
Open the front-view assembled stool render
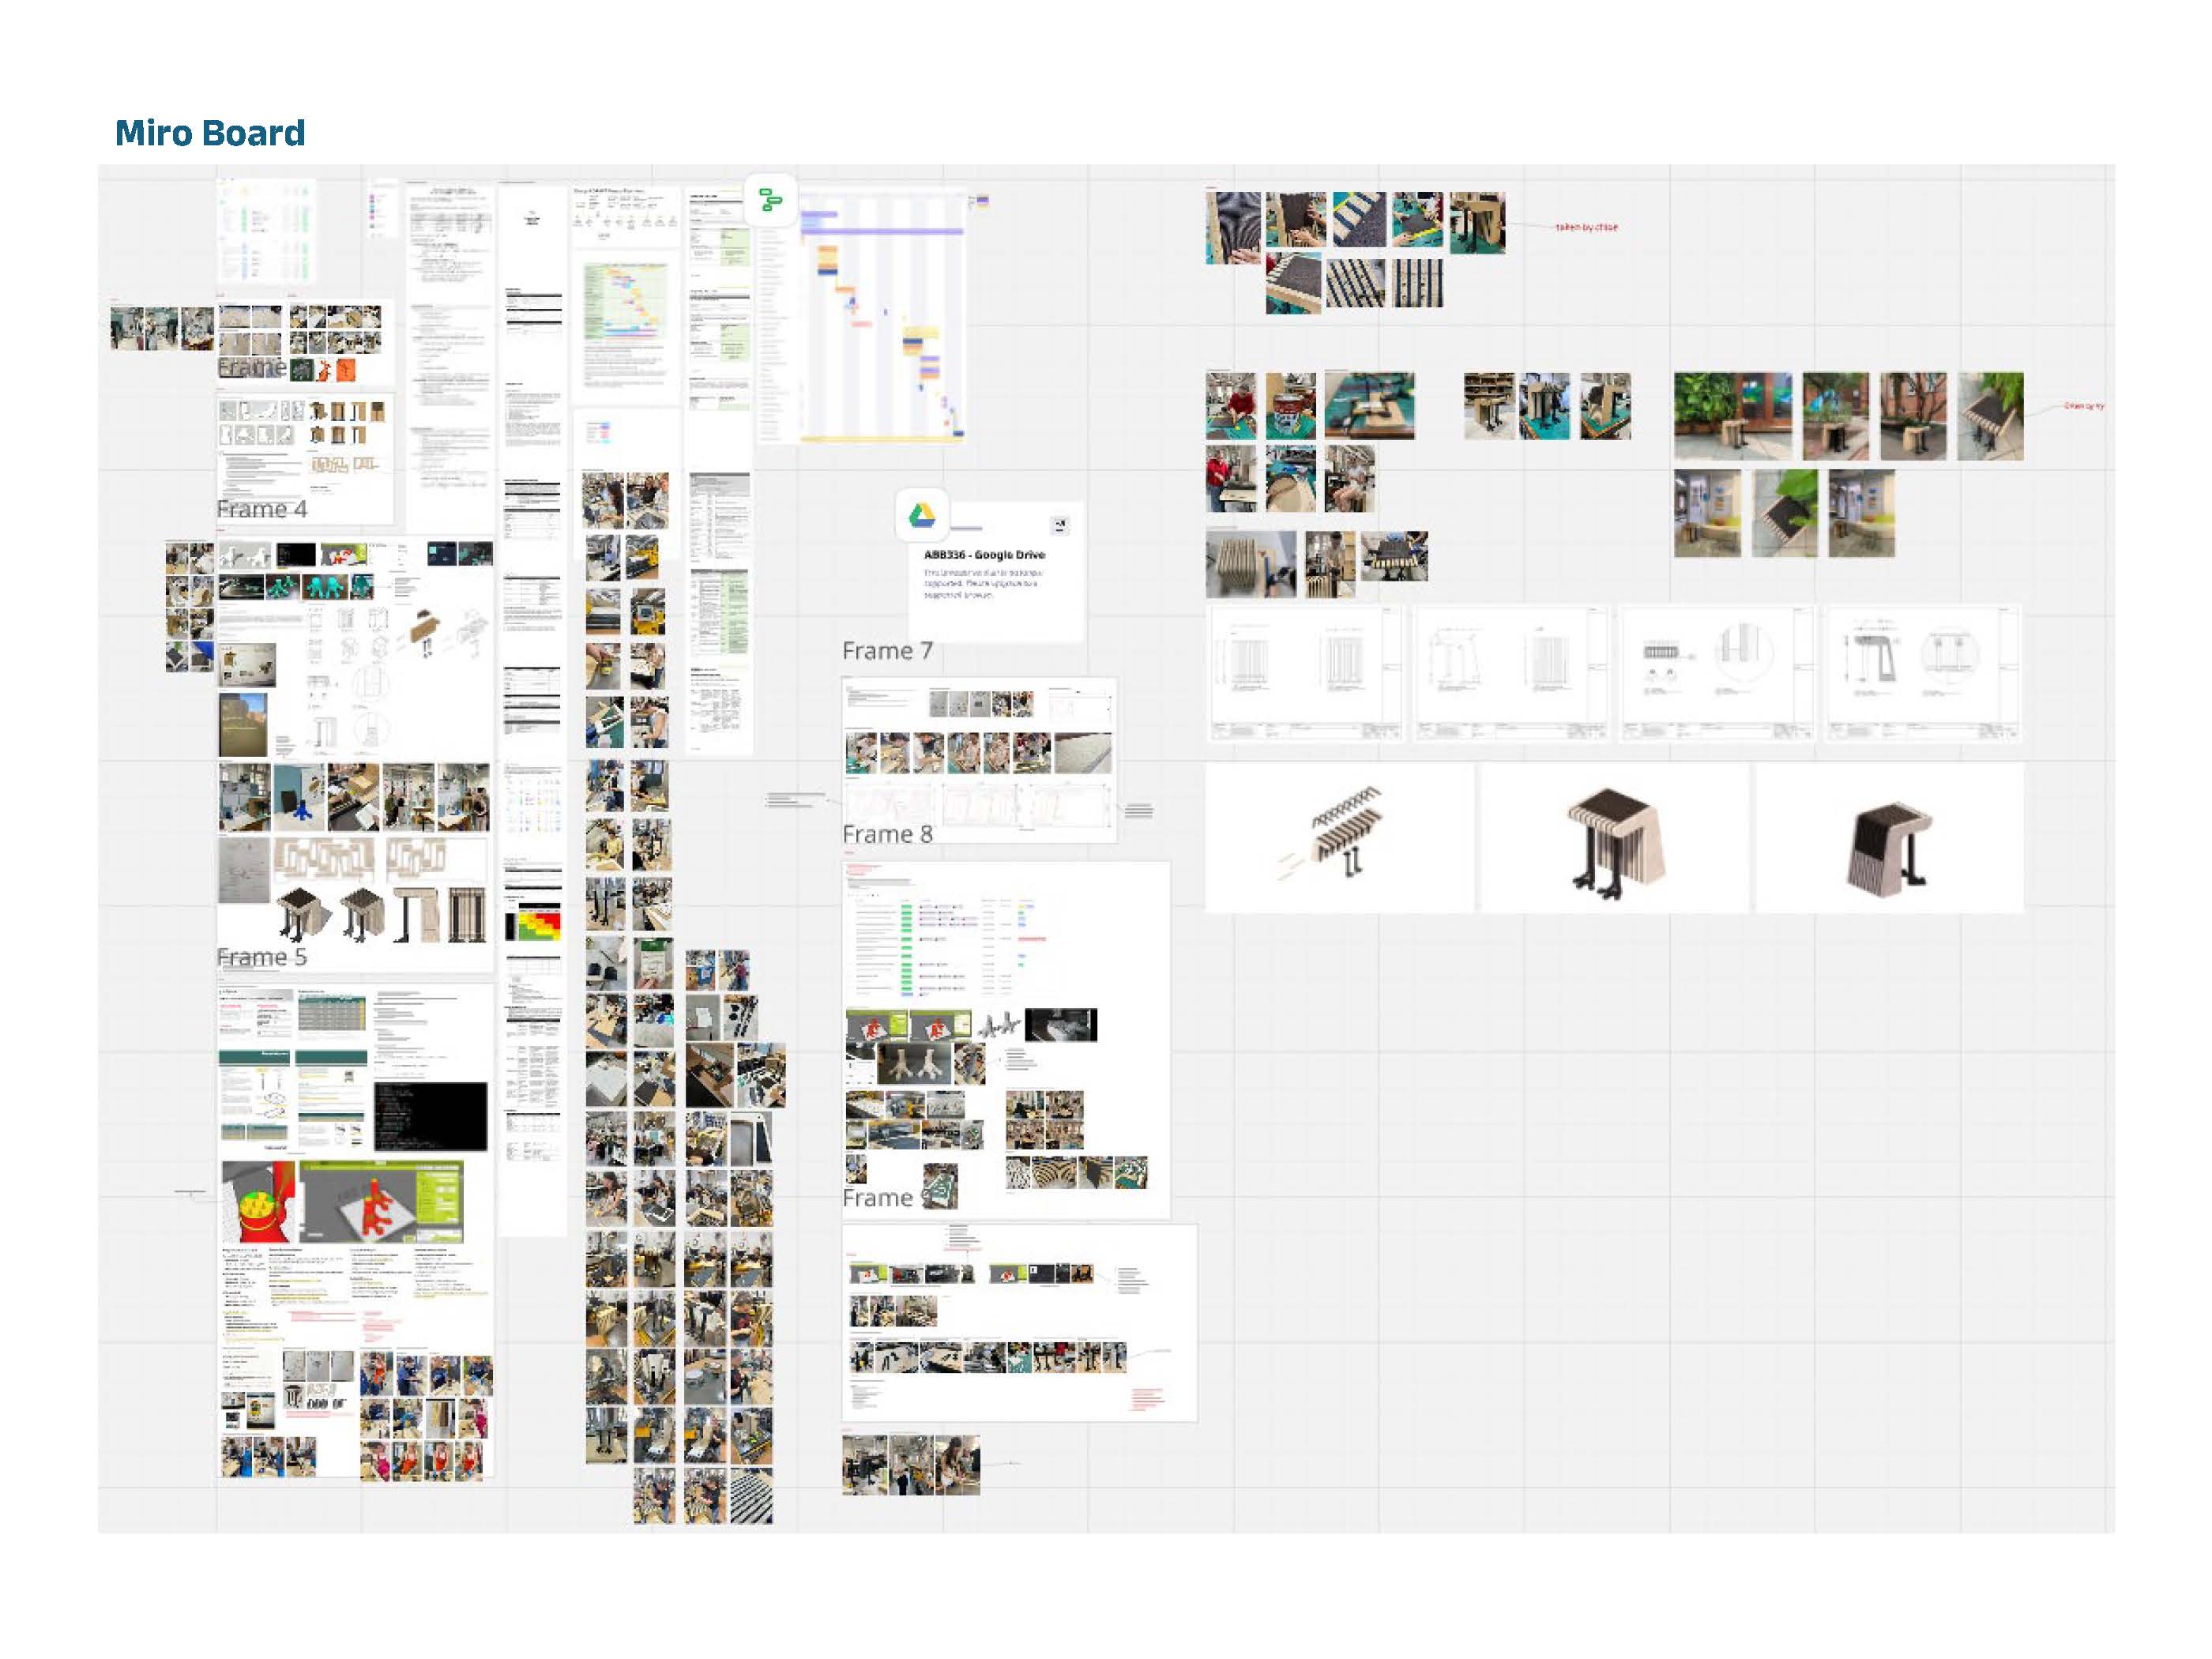(x=1613, y=838)
